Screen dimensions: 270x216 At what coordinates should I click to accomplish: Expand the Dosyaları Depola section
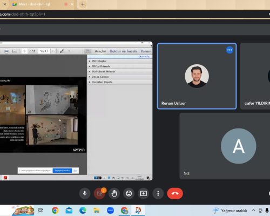tap(120, 82)
